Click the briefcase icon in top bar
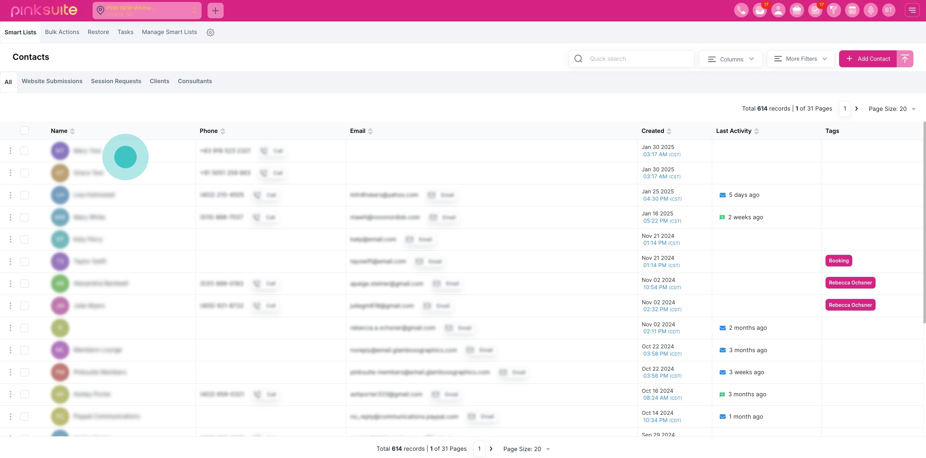The height and width of the screenshot is (458, 926). tap(797, 10)
